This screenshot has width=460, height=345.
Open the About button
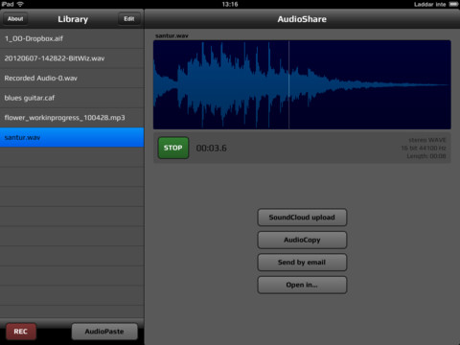[15, 19]
